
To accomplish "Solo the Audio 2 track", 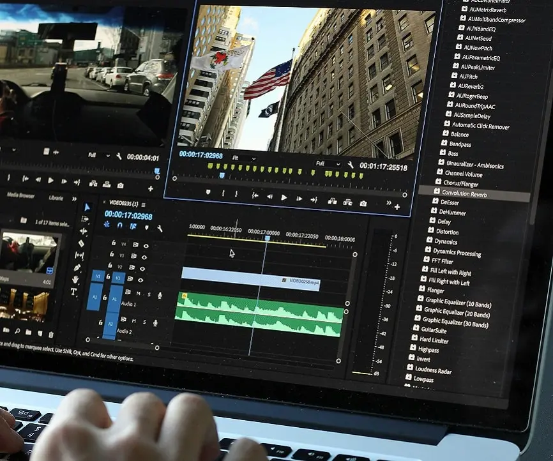I will click(x=145, y=323).
